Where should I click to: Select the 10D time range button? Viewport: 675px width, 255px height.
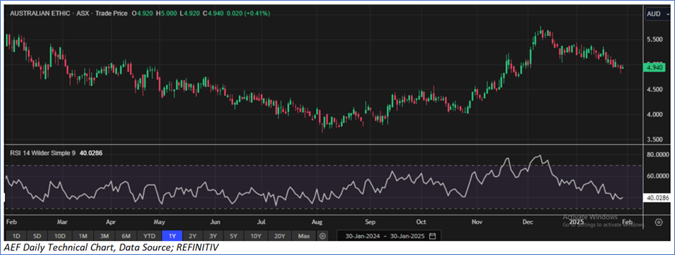coord(60,236)
